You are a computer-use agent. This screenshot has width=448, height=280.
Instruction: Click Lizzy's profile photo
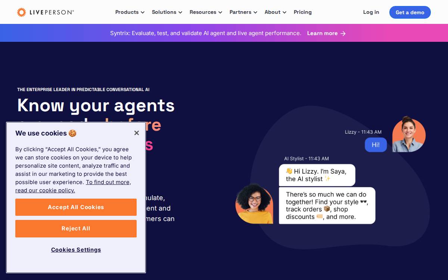point(409,134)
